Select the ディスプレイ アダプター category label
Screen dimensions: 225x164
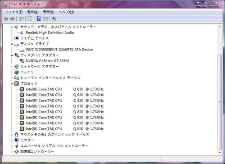point(40,55)
